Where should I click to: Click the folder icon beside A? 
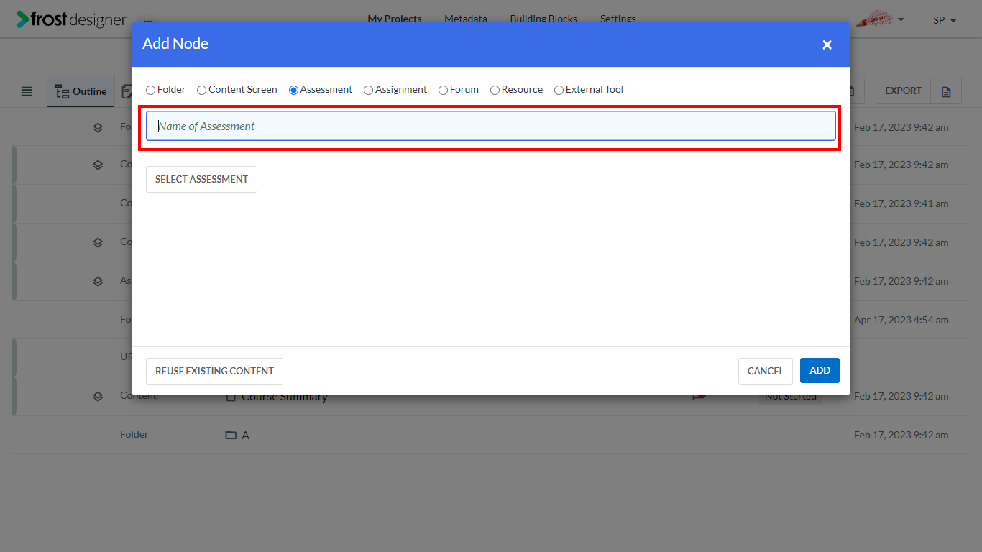tap(231, 435)
